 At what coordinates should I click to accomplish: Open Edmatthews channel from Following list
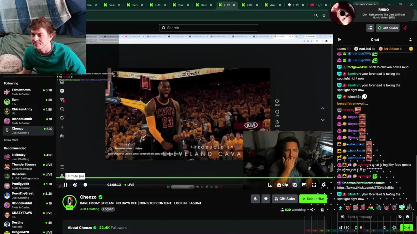click(x=28, y=92)
